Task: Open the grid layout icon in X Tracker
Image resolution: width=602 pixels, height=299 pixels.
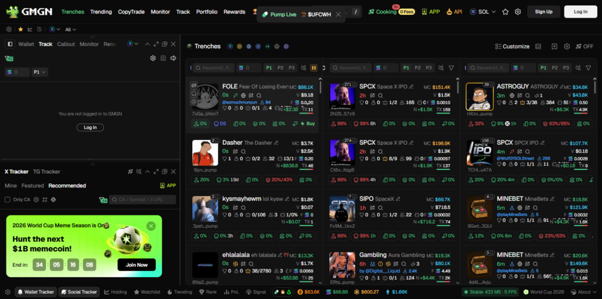Action: coord(45,200)
